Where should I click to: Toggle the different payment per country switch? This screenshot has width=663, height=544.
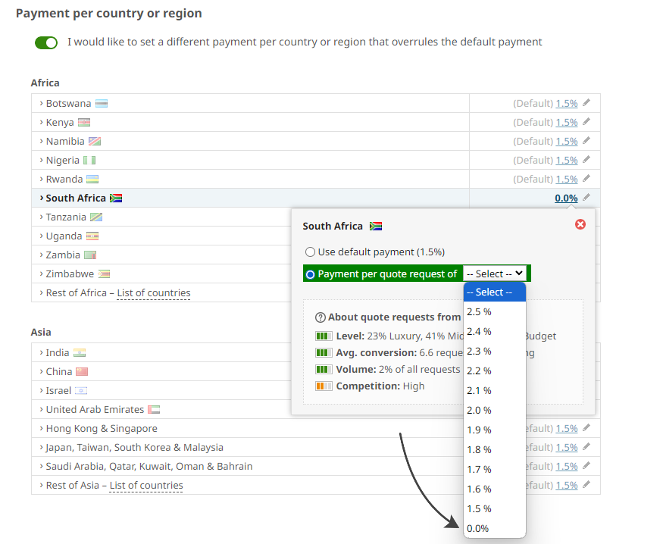(x=46, y=43)
